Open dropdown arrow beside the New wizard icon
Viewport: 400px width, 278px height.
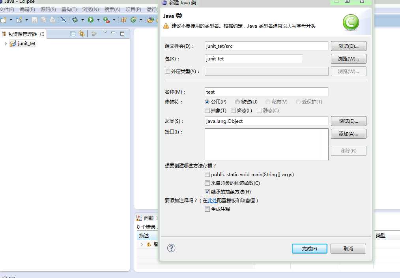(x=11, y=20)
